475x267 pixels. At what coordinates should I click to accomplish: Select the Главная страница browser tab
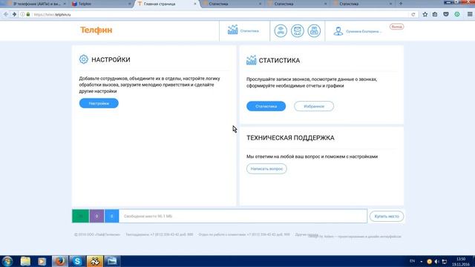[x=166, y=4]
